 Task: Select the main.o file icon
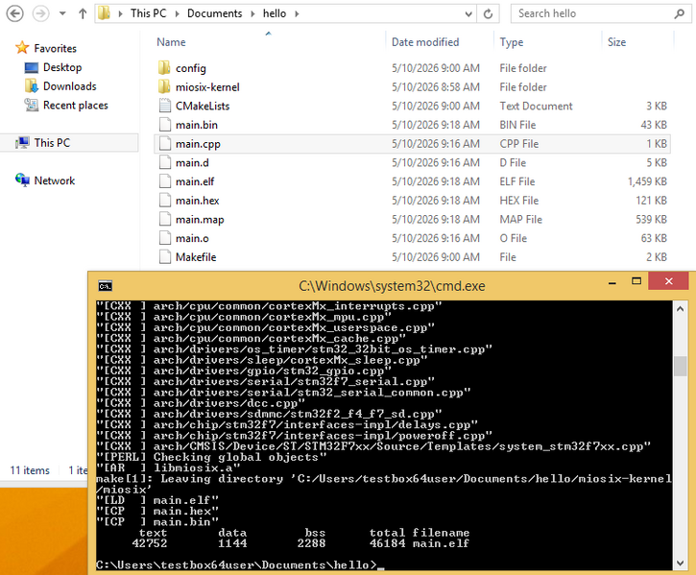pos(165,238)
